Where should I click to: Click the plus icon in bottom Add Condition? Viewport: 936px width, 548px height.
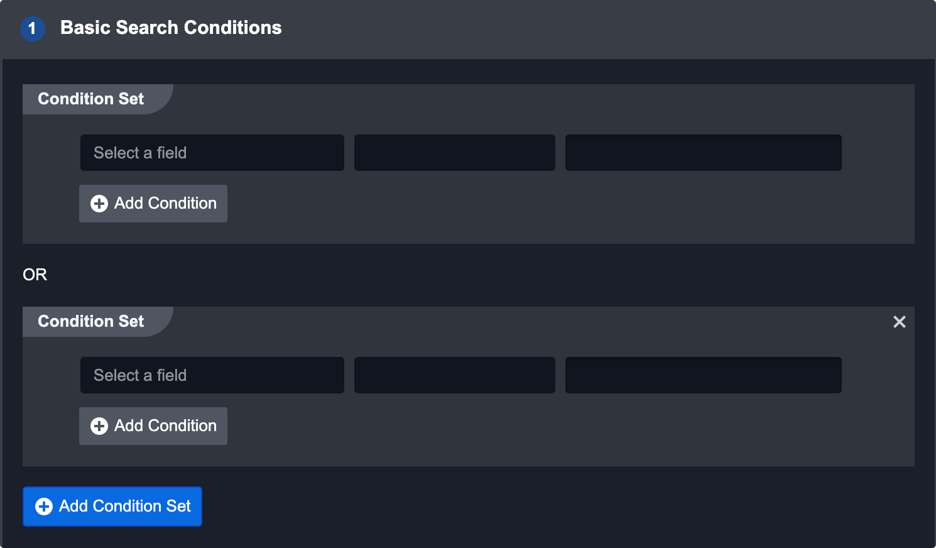pos(99,426)
